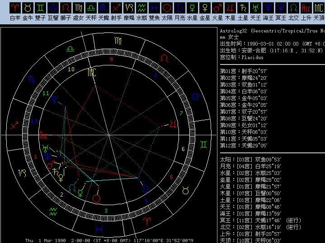This screenshot has width=325, height=243.
Task: Click the yellow Virgo sign on the zodiac ring
Action: [118, 41]
